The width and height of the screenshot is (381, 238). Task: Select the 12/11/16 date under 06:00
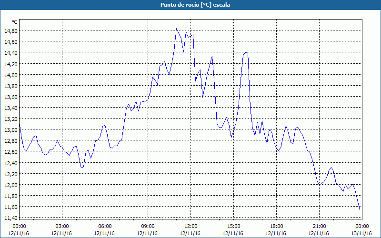point(104,233)
